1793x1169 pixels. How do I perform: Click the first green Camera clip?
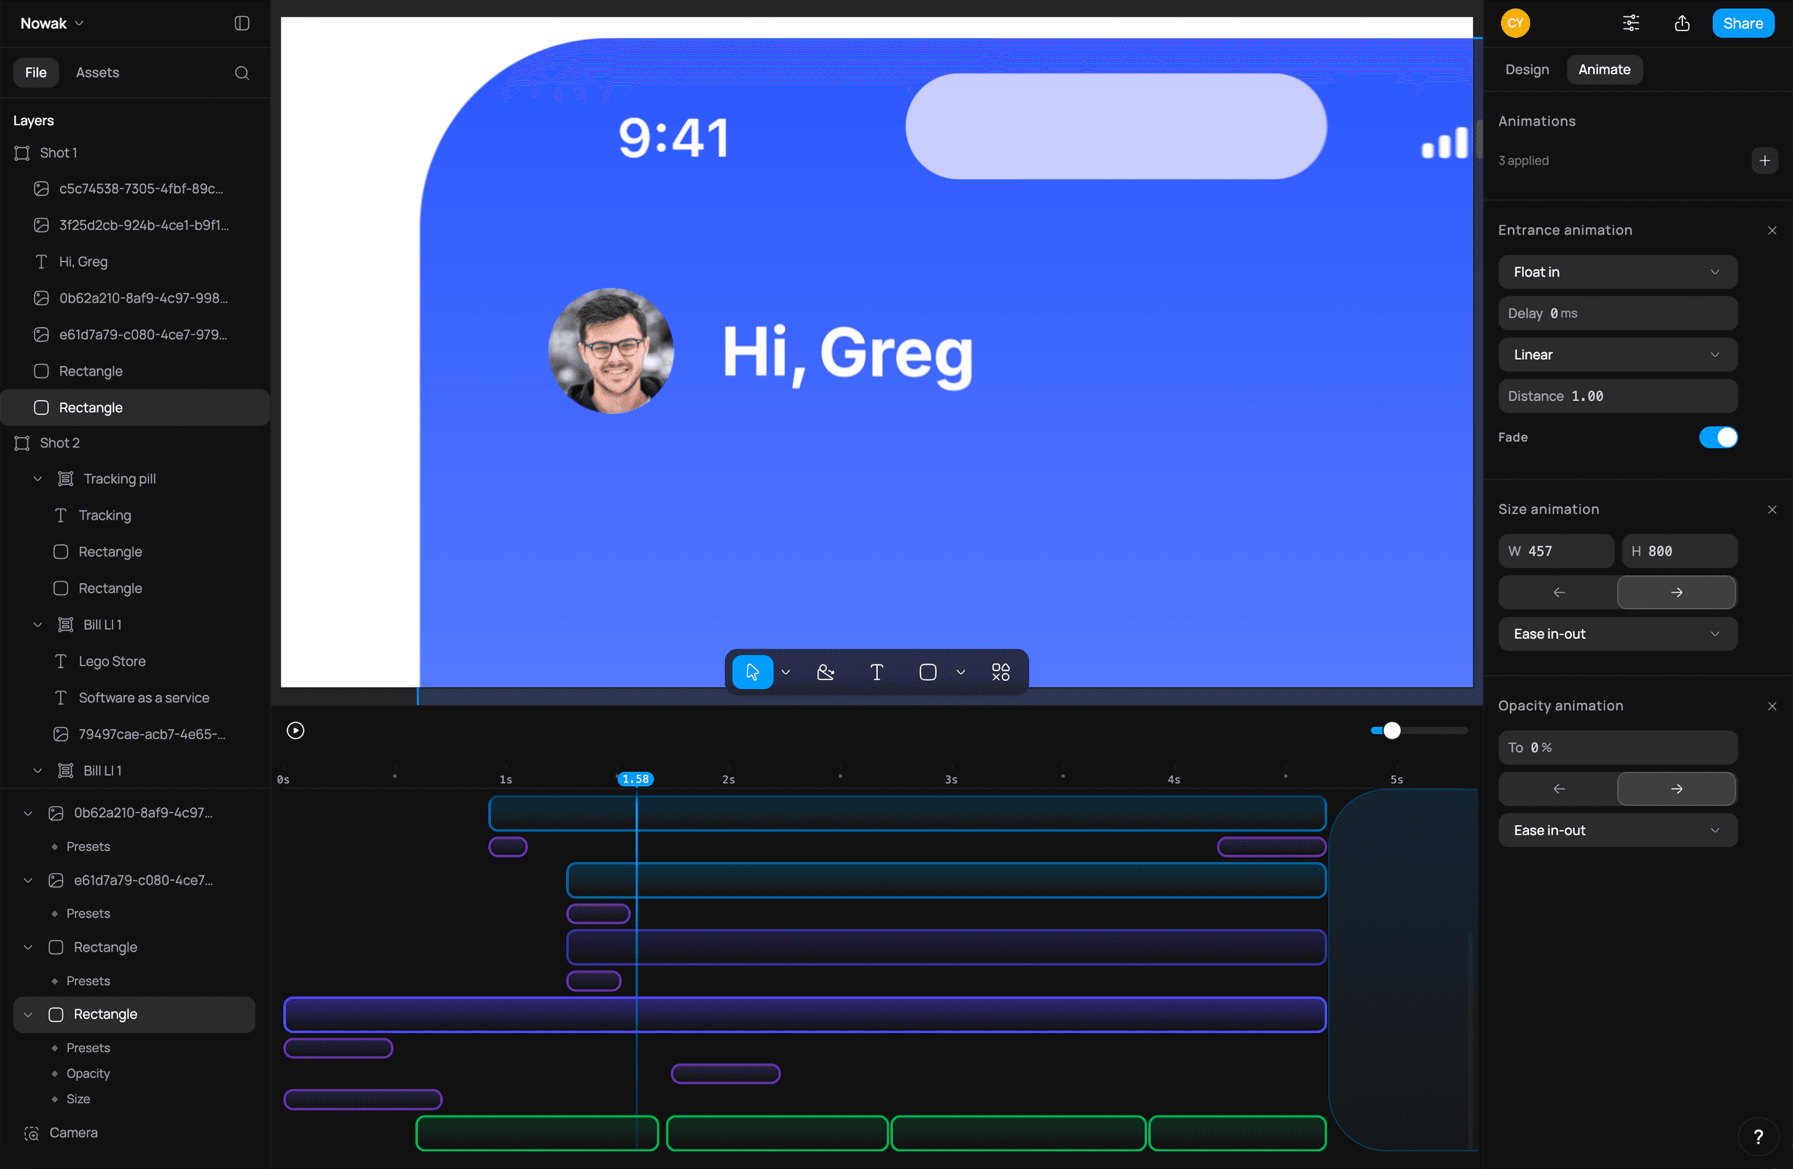[x=536, y=1134]
